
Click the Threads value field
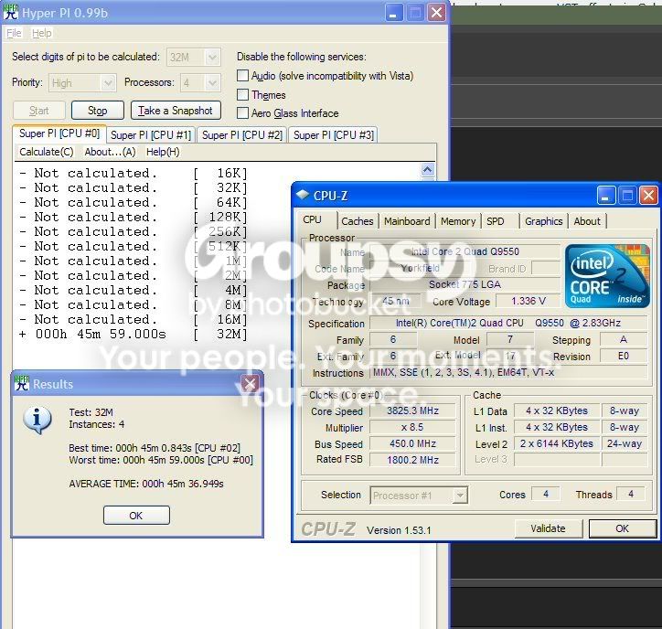tap(631, 494)
